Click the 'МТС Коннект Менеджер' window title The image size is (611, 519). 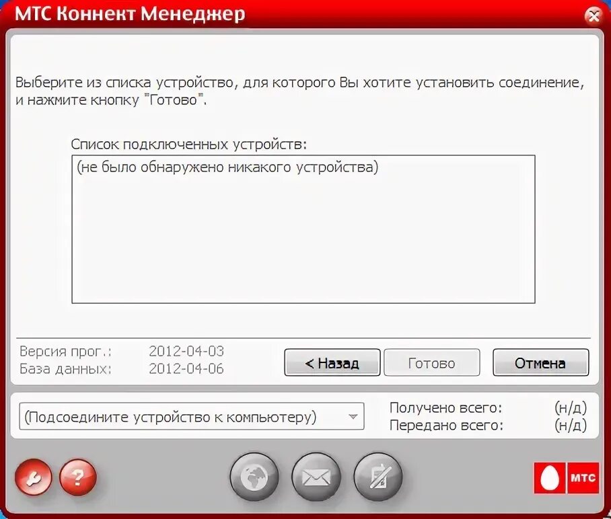click(130, 14)
